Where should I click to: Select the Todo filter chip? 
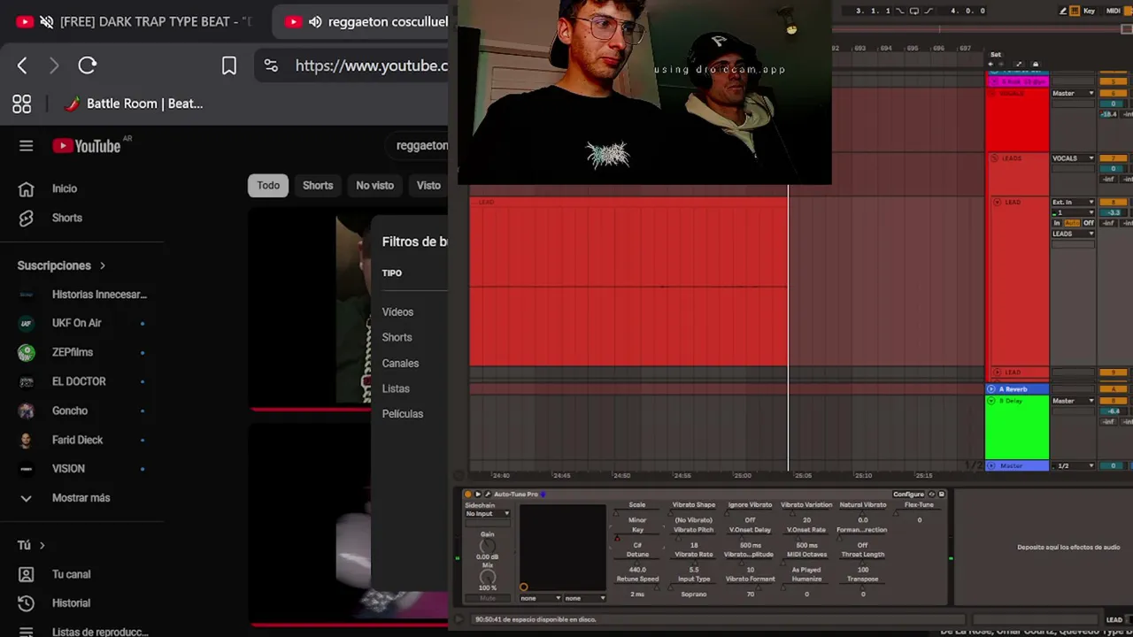268,186
